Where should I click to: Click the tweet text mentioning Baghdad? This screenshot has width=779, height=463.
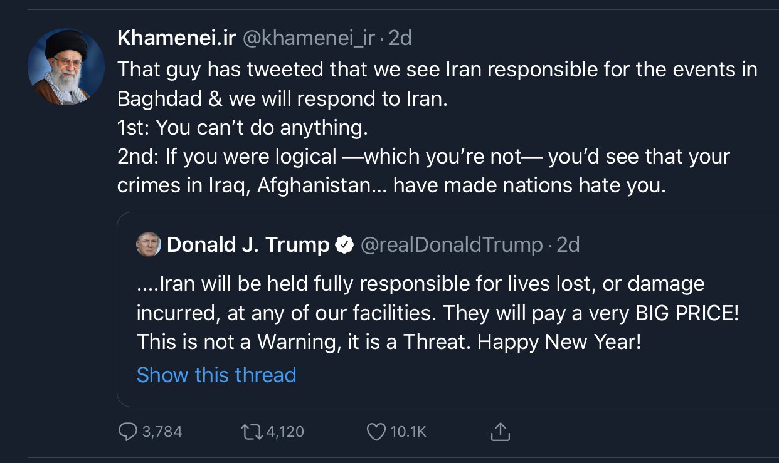(x=282, y=100)
